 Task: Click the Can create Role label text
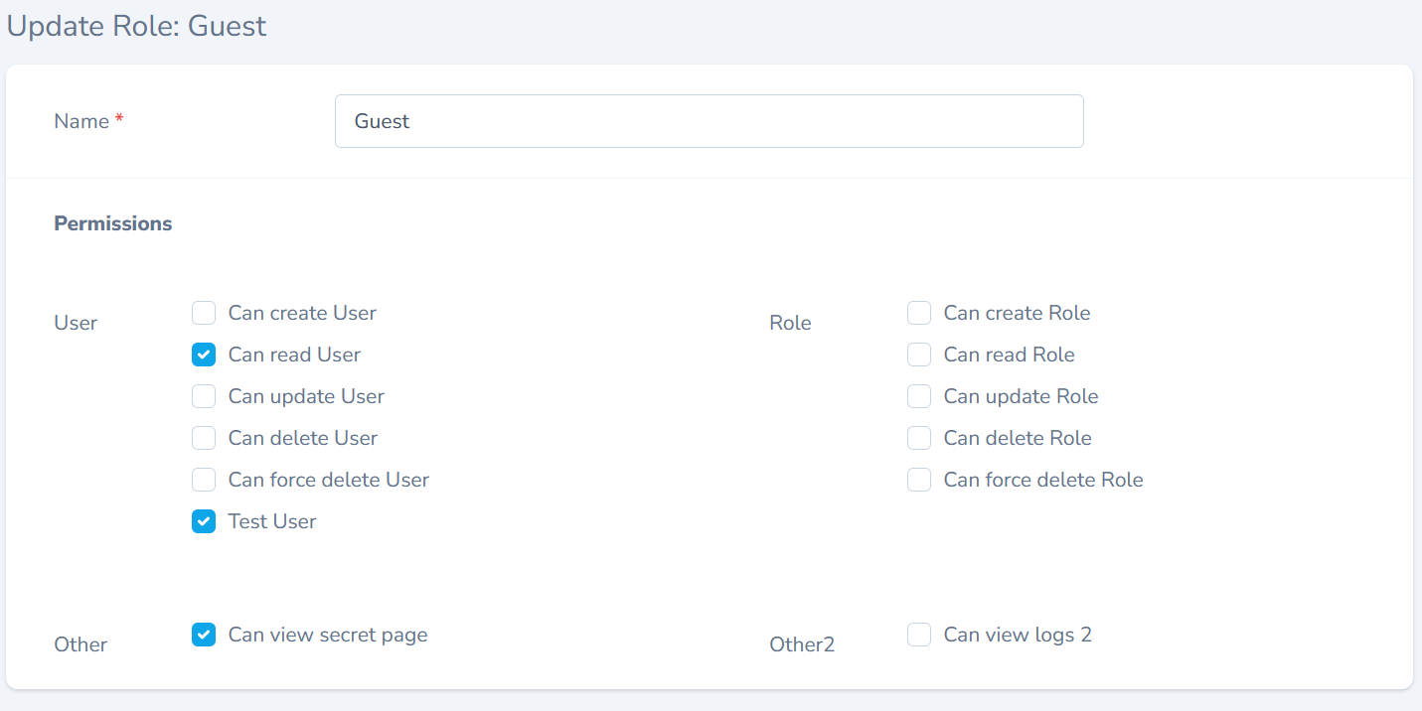tap(1017, 313)
